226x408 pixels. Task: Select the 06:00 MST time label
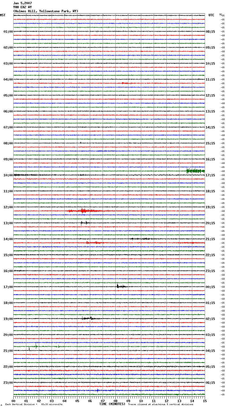(x=8, y=111)
